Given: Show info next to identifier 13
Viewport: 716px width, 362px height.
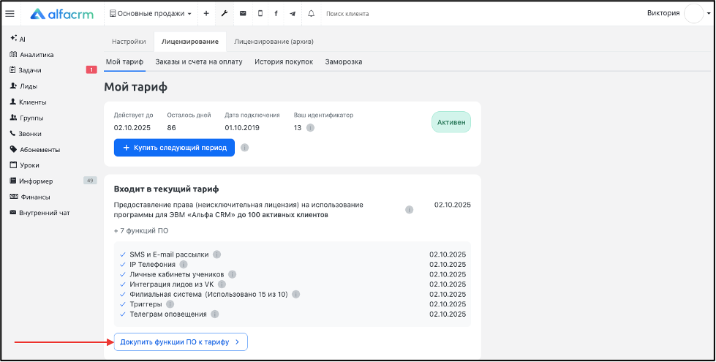Looking at the screenshot, I should (311, 128).
